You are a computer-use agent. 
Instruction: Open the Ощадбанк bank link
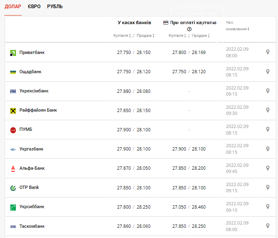(x=30, y=72)
